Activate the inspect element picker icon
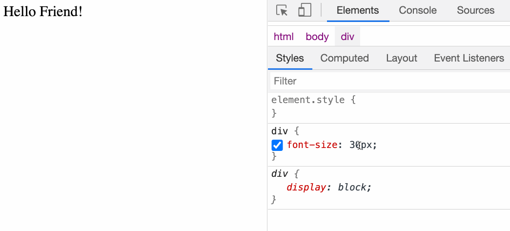Screen dimensions: 510x231 click(x=282, y=10)
